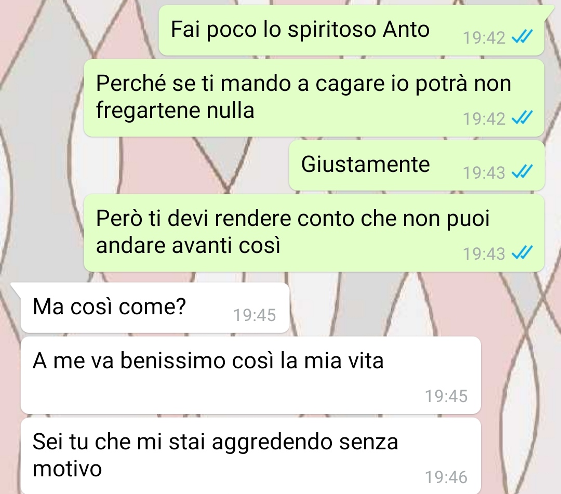Tap the 19:45 timestamp on 'Ma così come?'
This screenshot has height=494, width=561.
pyautogui.click(x=255, y=315)
